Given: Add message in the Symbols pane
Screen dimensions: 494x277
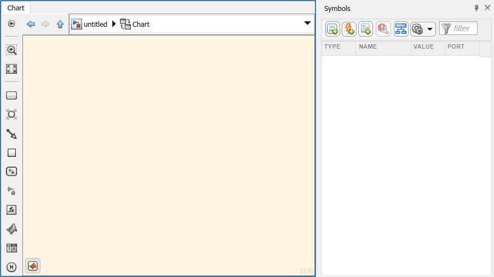Looking at the screenshot, I should coord(365,29).
